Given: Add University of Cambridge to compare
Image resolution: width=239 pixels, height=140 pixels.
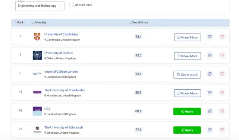Looking at the screenshot, I should 210,36.
